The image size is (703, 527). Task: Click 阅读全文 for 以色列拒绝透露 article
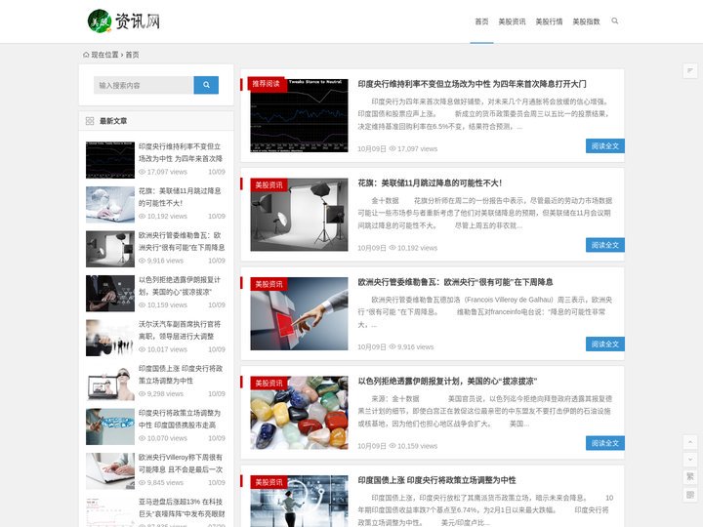coord(604,443)
